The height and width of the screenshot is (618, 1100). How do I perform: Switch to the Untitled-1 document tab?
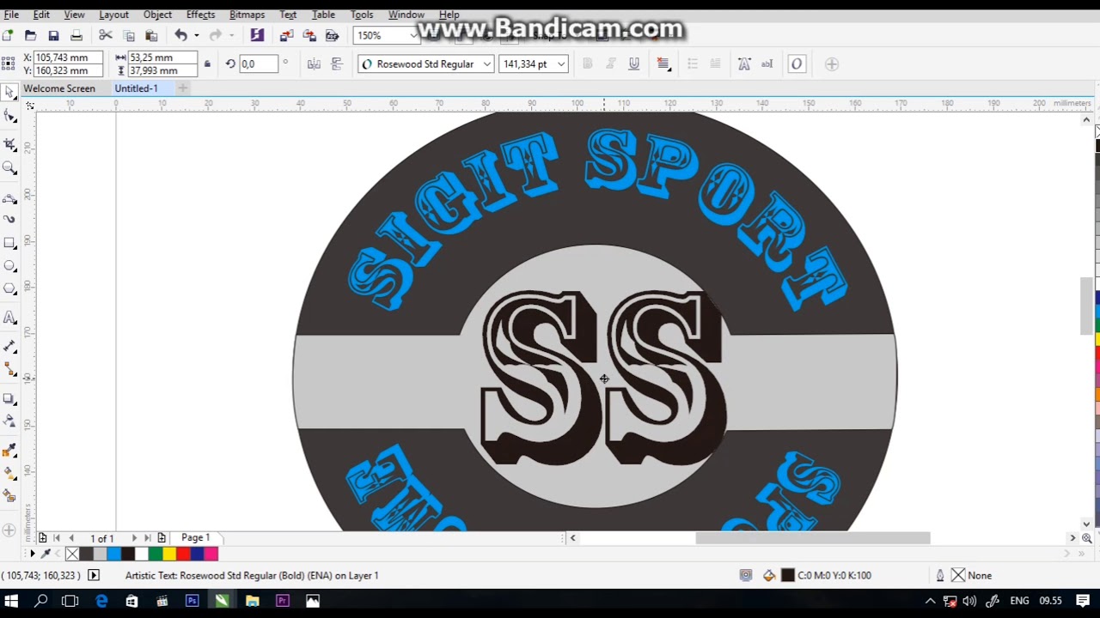pyautogui.click(x=136, y=88)
